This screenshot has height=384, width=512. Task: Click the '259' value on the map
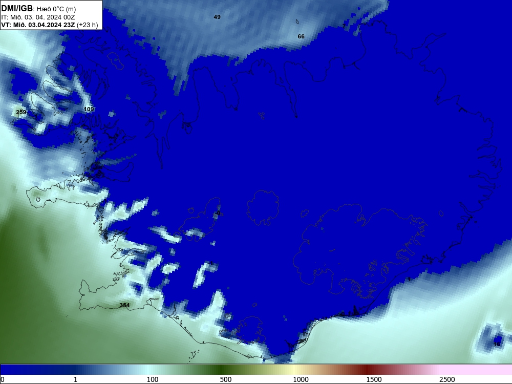click(21, 112)
